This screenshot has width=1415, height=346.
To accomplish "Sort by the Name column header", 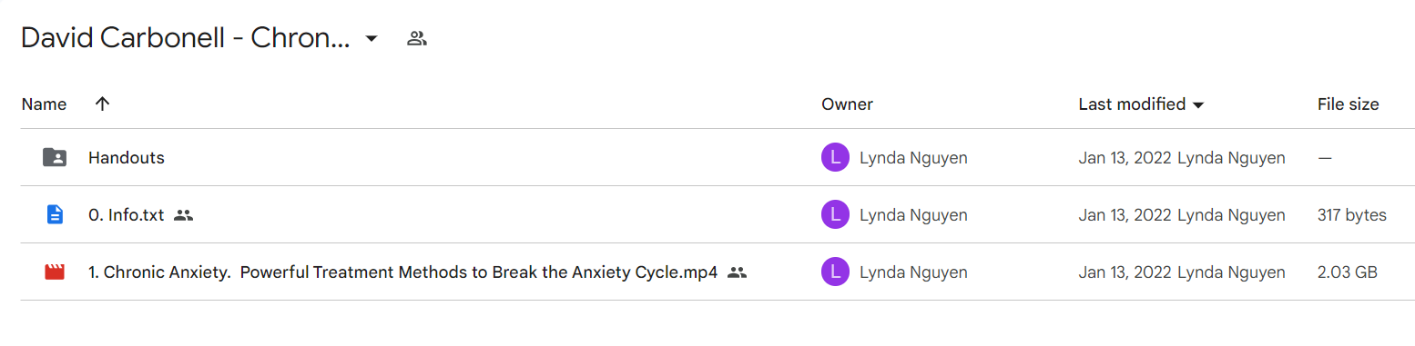I will pos(44,104).
